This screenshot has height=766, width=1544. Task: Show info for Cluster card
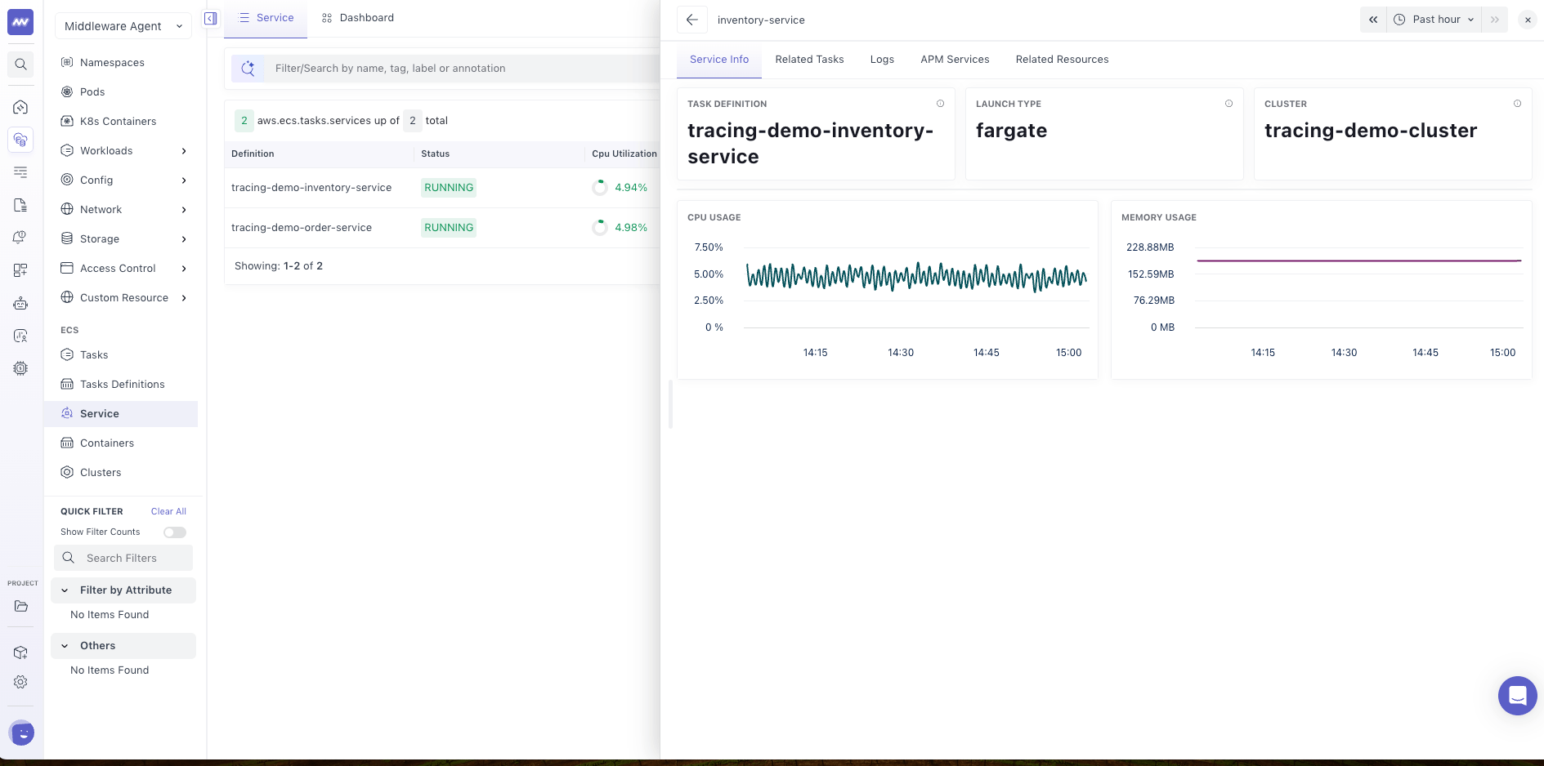click(1517, 104)
